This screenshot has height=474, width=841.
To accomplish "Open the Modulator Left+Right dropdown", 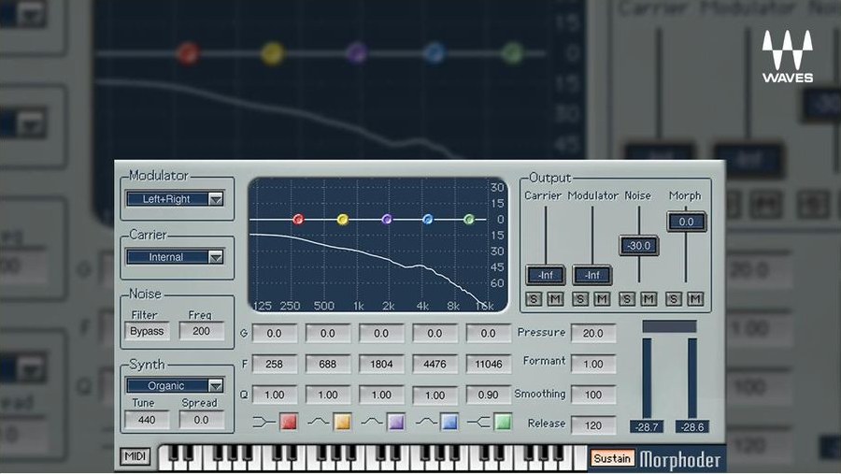I will [x=175, y=199].
